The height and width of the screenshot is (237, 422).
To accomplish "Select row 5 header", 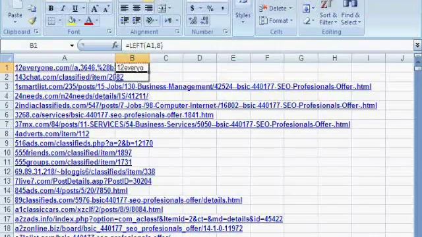I will [x=7, y=105].
